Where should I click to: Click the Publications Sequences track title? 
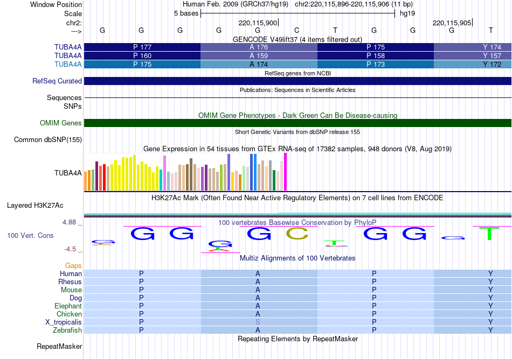[x=297, y=90]
